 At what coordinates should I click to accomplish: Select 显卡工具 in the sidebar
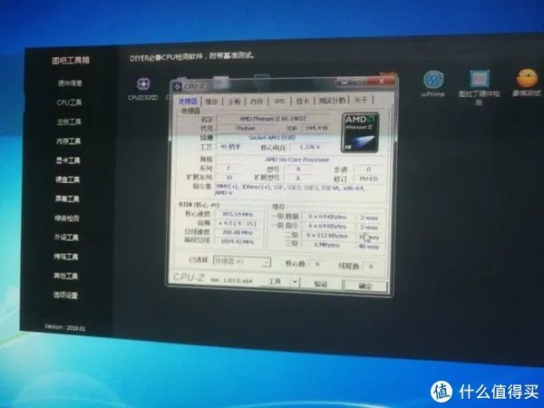coord(68,160)
